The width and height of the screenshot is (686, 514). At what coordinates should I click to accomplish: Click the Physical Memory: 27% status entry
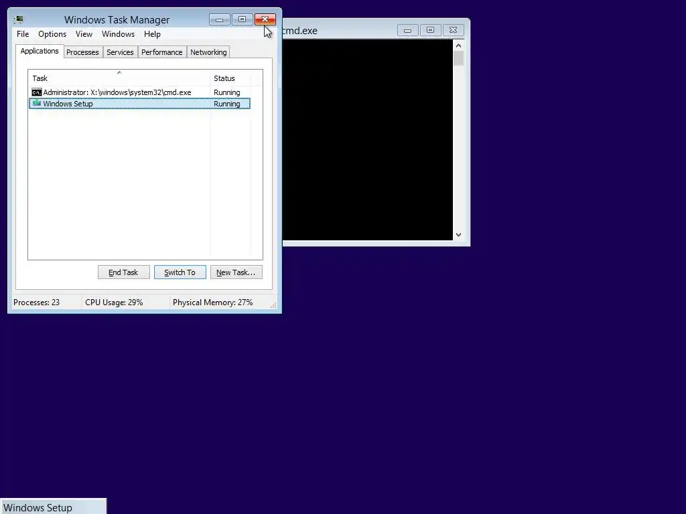[212, 303]
